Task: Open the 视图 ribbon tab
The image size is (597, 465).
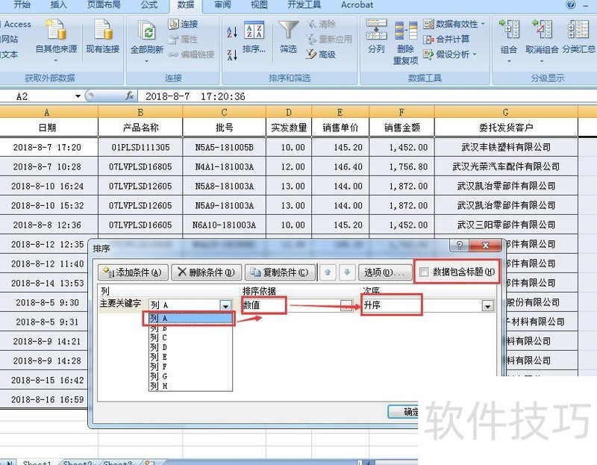Action: [259, 5]
